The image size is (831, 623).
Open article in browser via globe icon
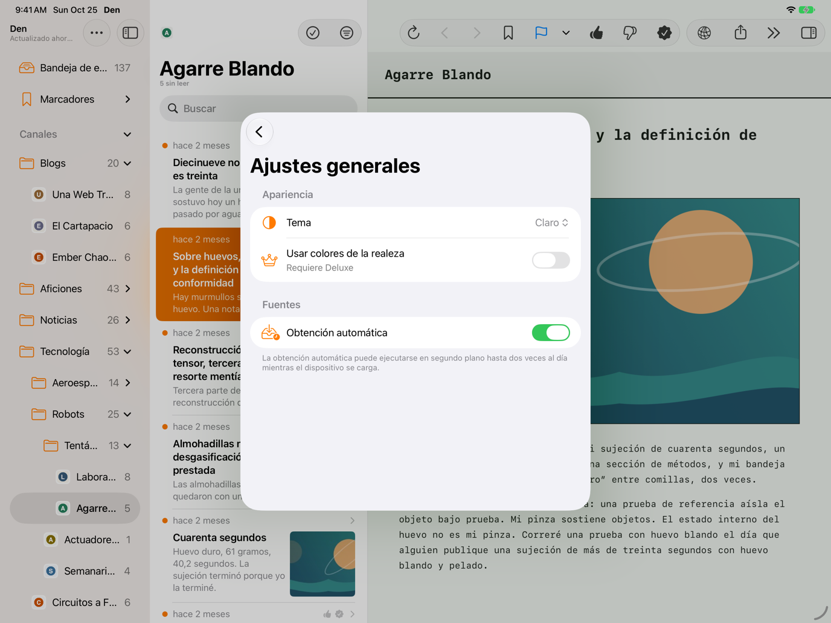pos(704,33)
